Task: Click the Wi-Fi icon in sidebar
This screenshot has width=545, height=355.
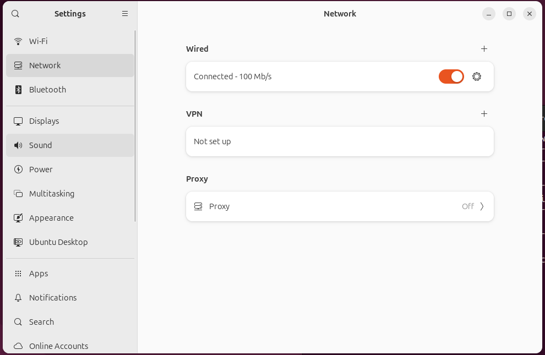Action: coord(18,41)
